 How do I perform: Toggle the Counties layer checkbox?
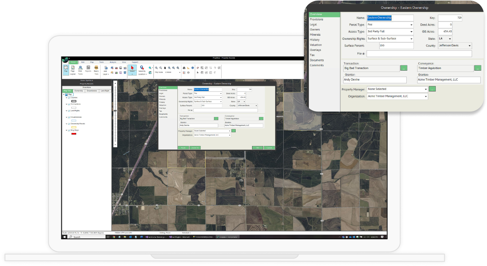tap(69, 98)
